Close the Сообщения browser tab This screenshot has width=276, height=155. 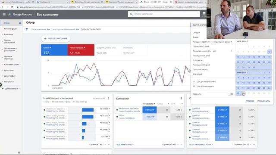click(68, 2)
